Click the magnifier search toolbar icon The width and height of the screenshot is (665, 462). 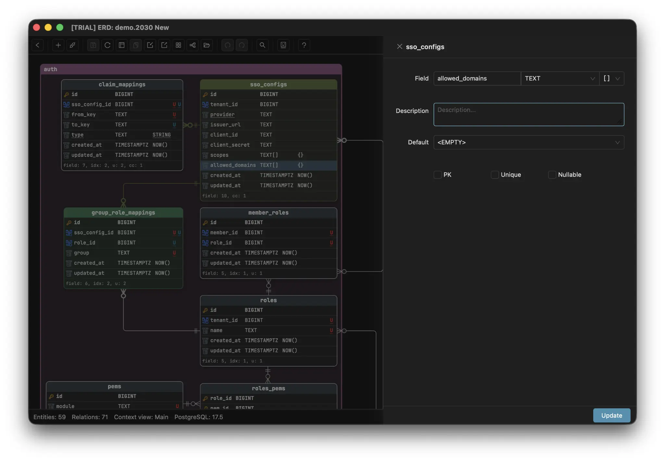[x=262, y=45]
